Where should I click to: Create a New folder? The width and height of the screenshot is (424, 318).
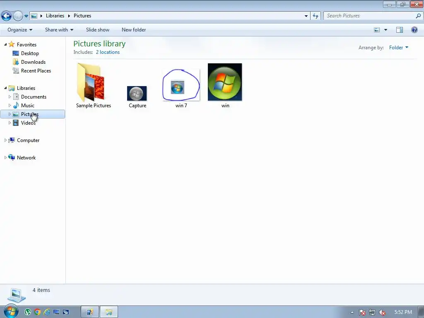(134, 30)
